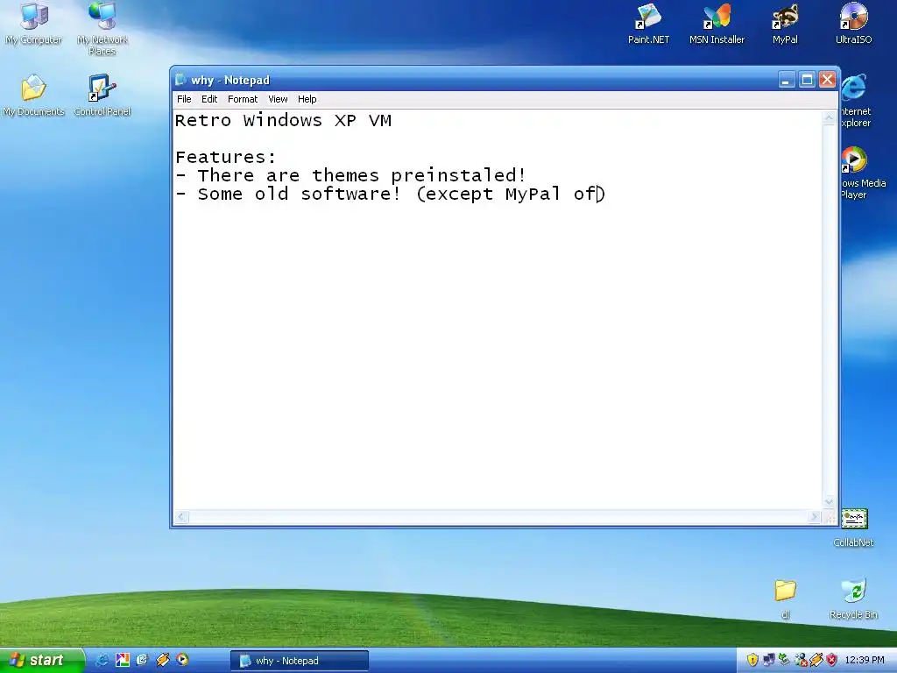Viewport: 897px width, 673px height.
Task: Open the Format menu in Notepad
Action: click(x=243, y=99)
